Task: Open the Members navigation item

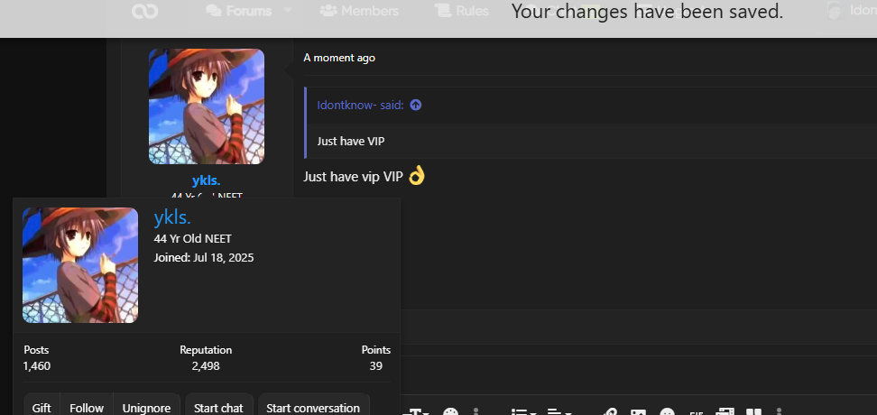Action: [359, 11]
